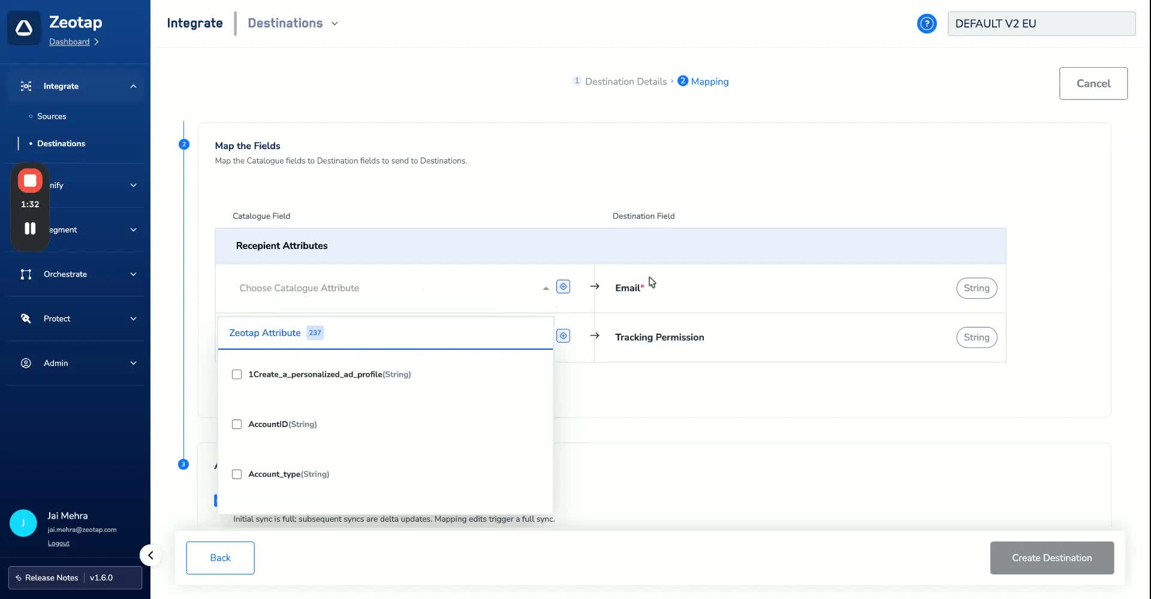Open Sources in the sidebar
The width and height of the screenshot is (1151, 599).
(52, 116)
